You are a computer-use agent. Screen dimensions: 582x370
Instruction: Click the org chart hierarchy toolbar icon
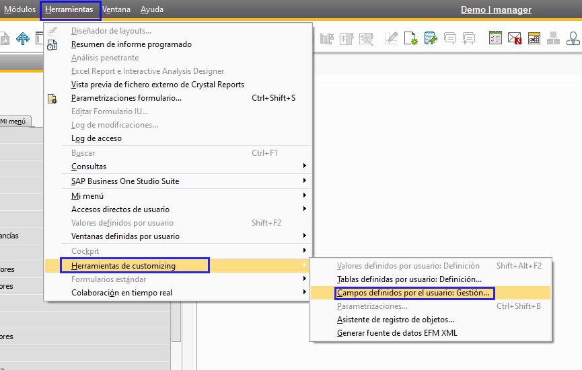[x=553, y=38]
